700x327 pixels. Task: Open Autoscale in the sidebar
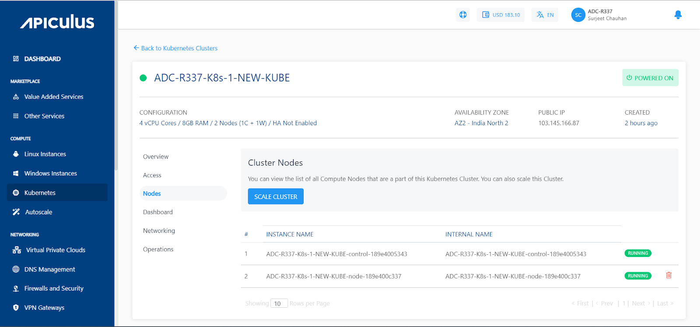38,212
